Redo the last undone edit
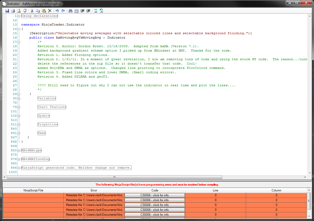The width and height of the screenshot is (314, 221). (x=63, y=11)
